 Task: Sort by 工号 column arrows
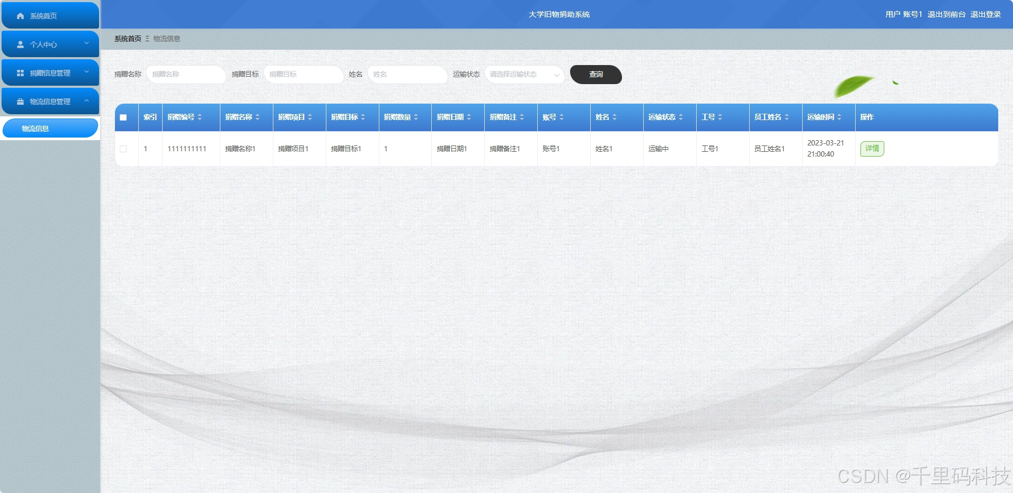click(720, 117)
